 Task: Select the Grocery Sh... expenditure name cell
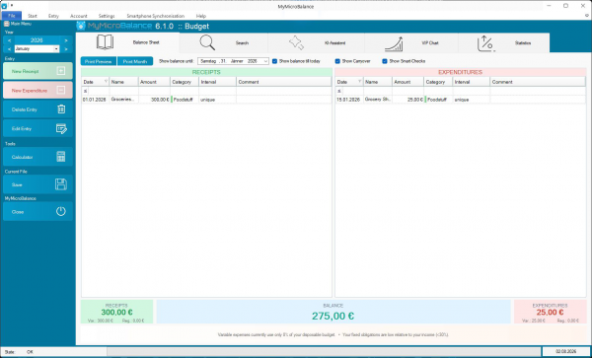pyautogui.click(x=378, y=100)
